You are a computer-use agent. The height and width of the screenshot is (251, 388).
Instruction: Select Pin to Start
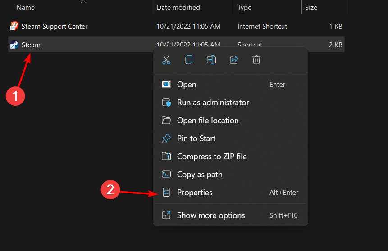click(230, 139)
